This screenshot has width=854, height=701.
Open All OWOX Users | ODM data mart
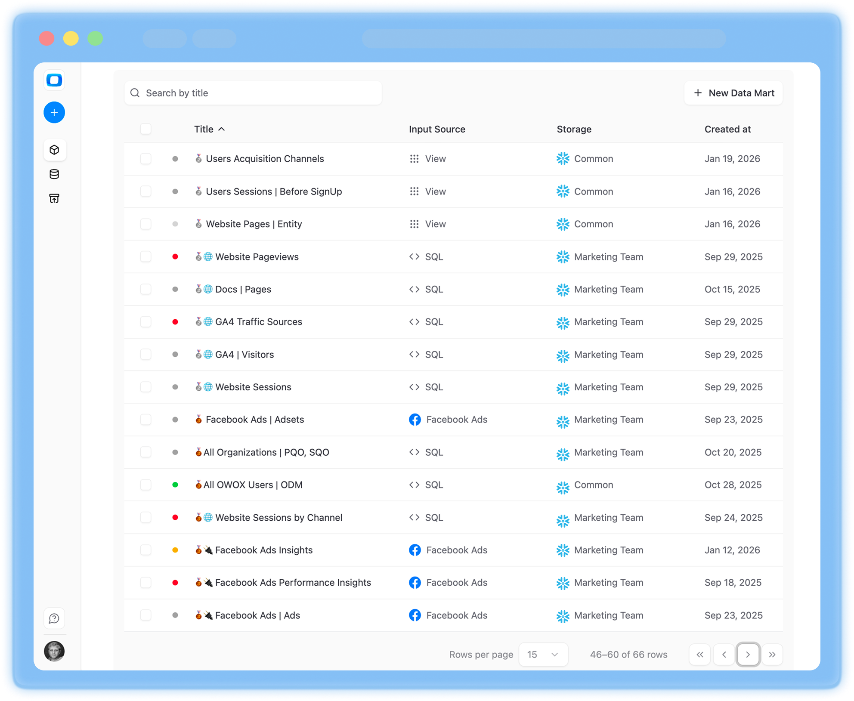click(253, 485)
